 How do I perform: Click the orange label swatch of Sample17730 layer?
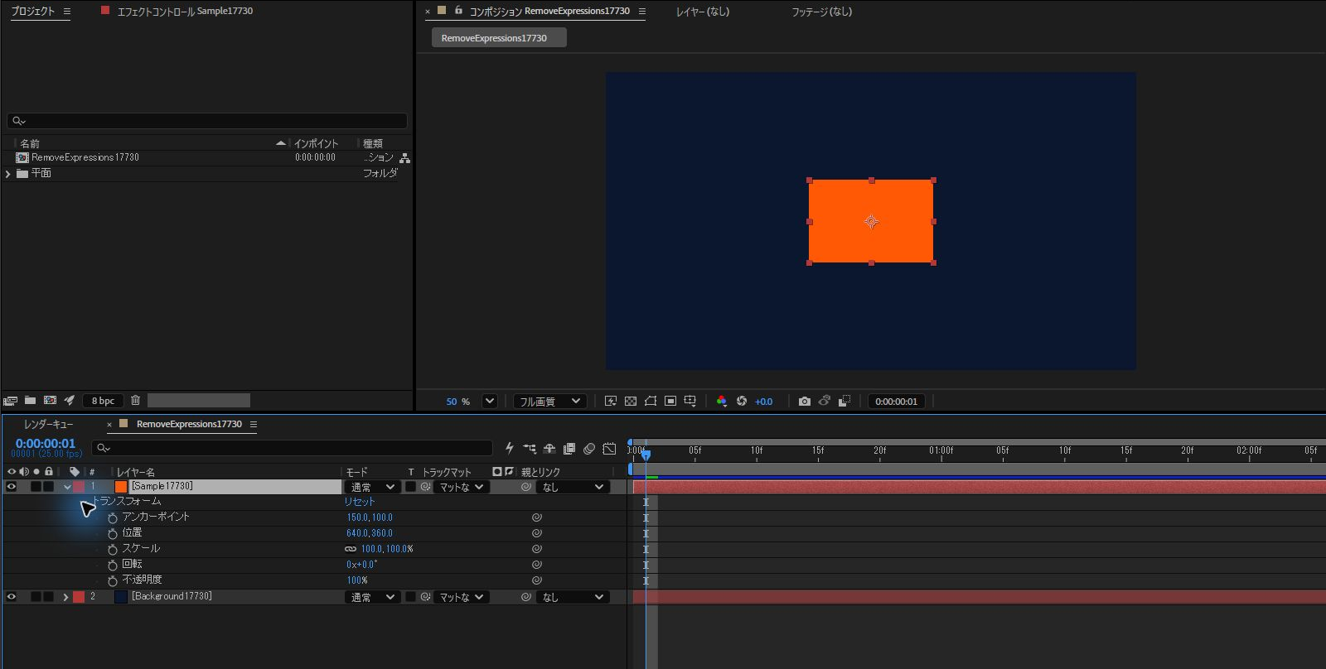121,487
